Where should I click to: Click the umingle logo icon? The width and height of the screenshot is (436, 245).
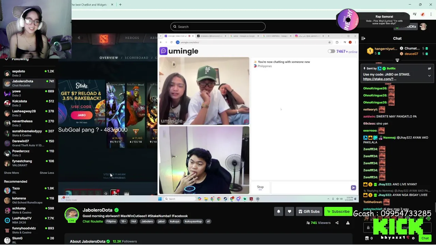click(x=163, y=51)
